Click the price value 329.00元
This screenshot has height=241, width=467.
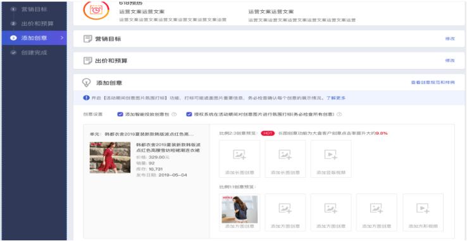point(159,157)
